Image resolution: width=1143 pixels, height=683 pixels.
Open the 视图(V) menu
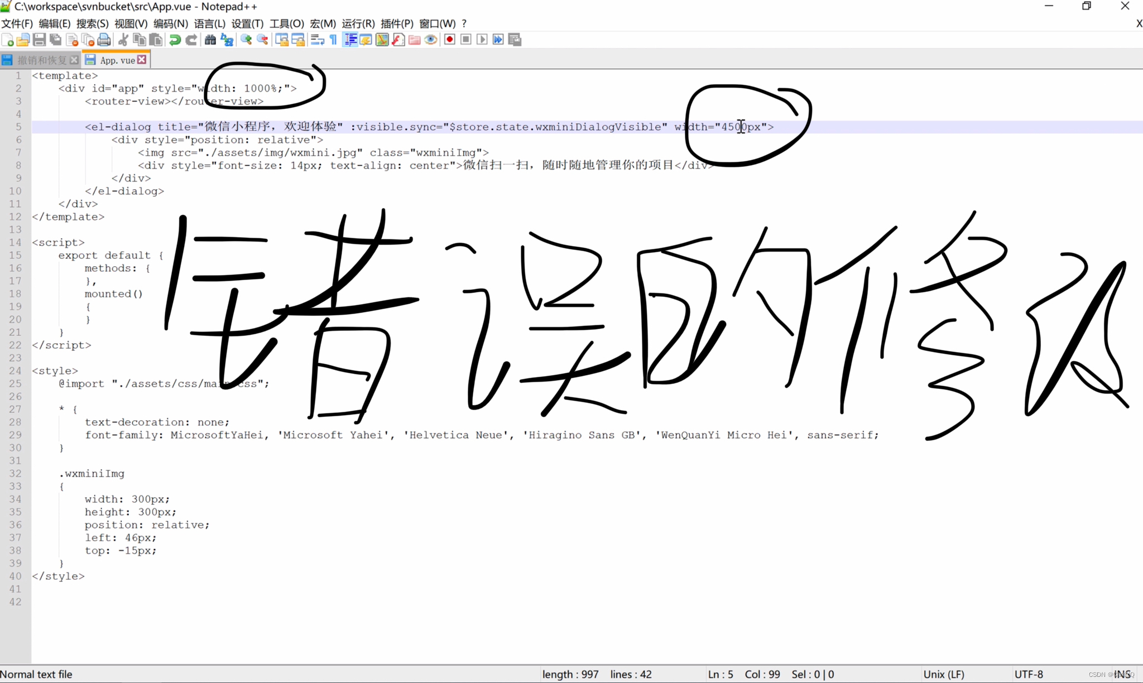pyautogui.click(x=131, y=23)
